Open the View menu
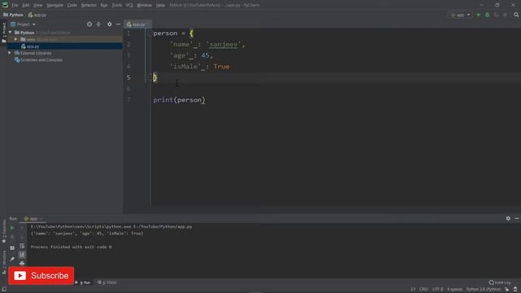Screen dimensions: 521x293 pos(38,5)
